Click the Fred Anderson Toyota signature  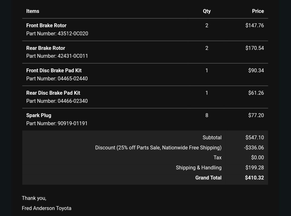47,208
